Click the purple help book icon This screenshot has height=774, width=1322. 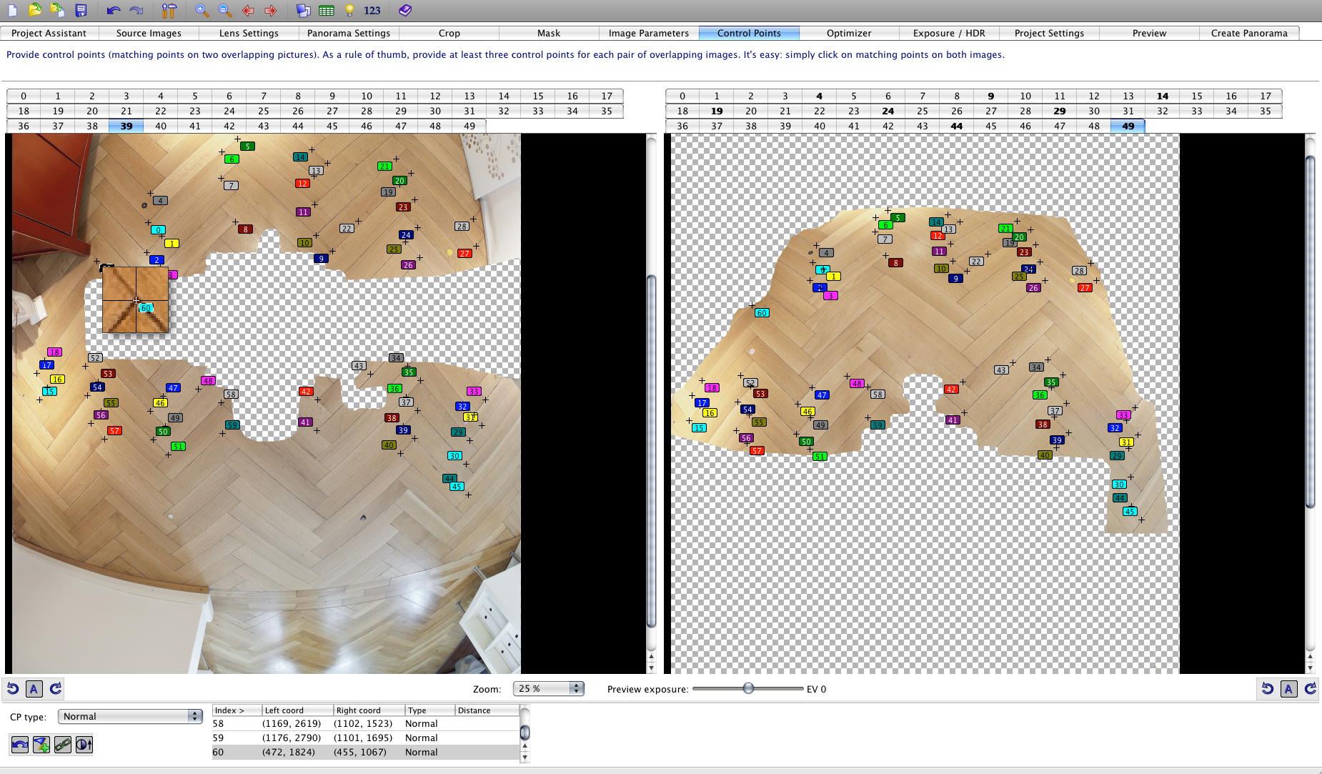405,10
